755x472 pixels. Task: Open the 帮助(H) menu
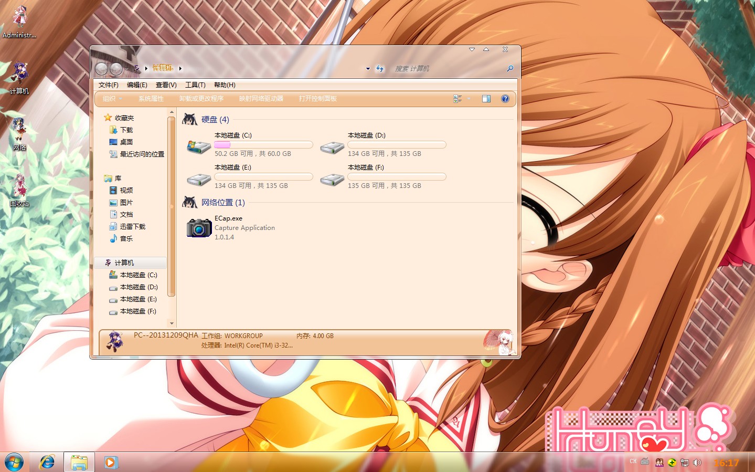tap(225, 85)
